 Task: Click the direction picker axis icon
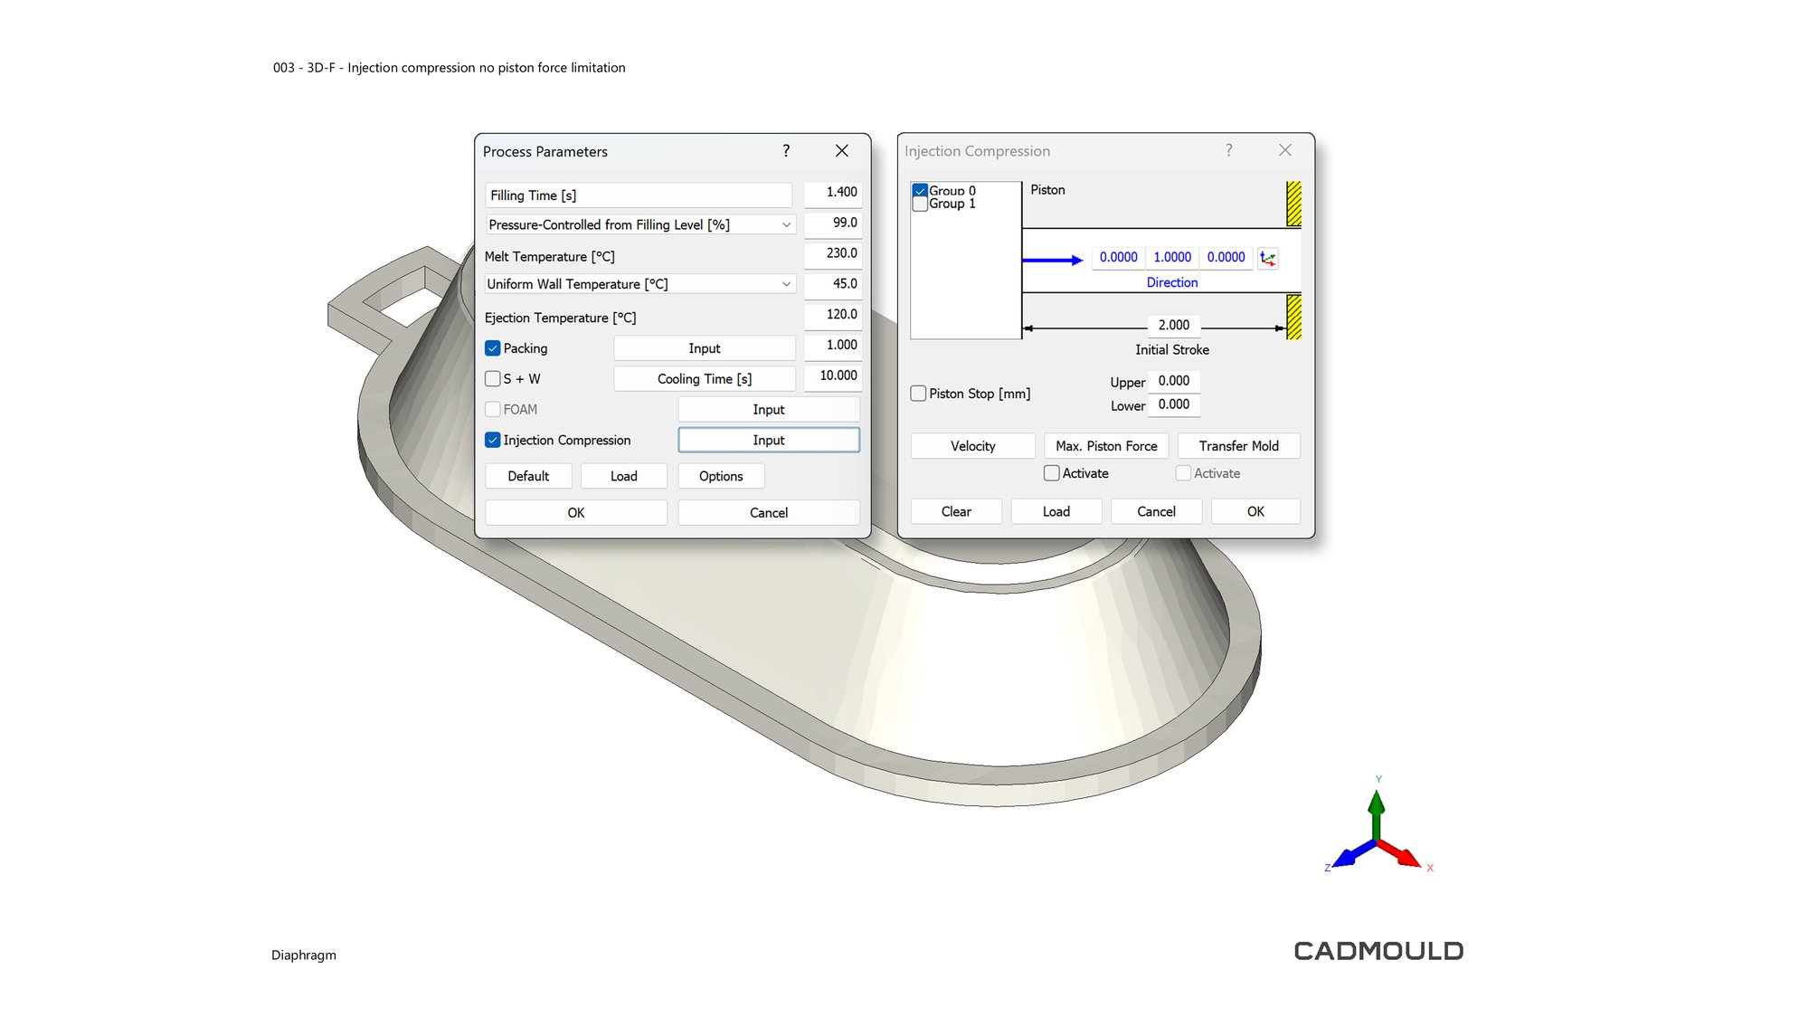point(1268,258)
